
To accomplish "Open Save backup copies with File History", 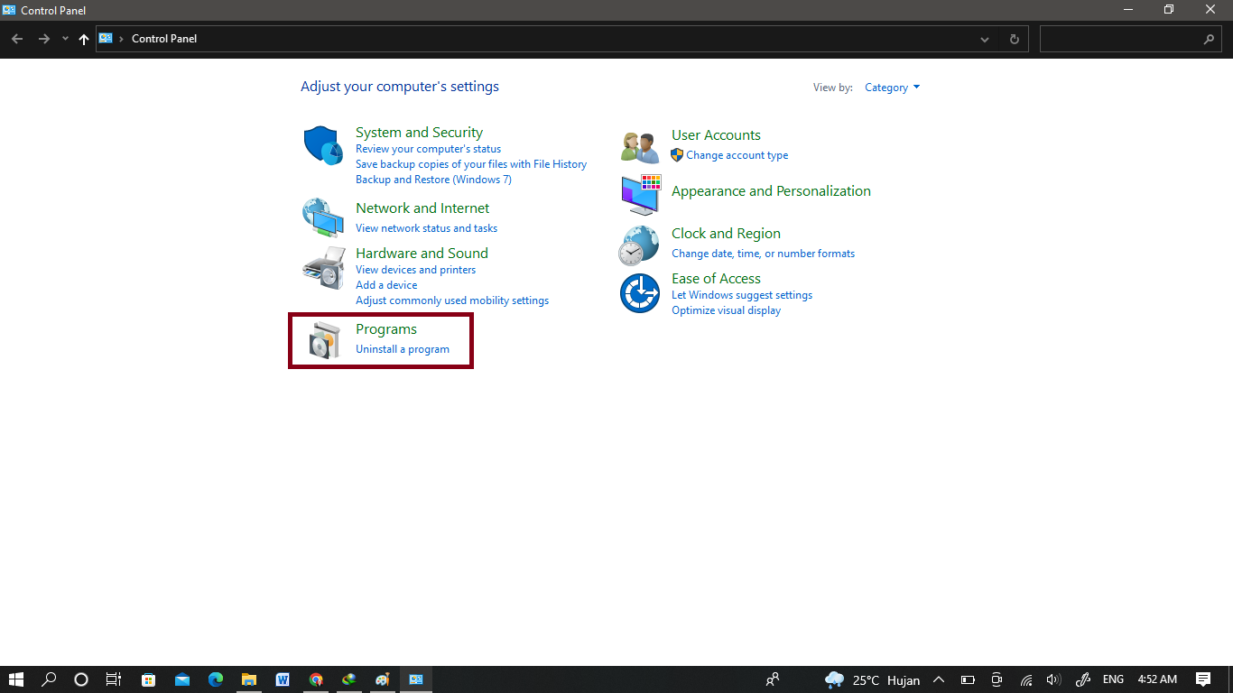I will click(471, 164).
